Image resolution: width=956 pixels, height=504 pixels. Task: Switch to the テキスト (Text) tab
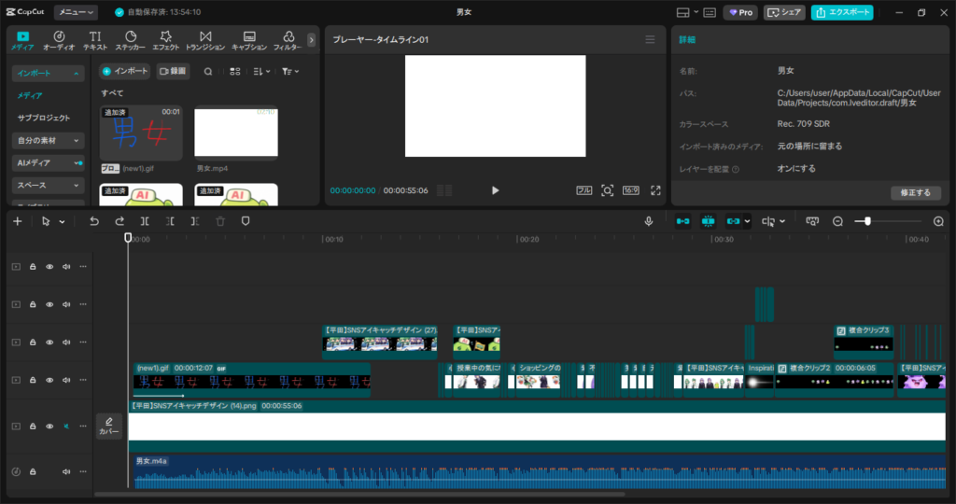95,40
